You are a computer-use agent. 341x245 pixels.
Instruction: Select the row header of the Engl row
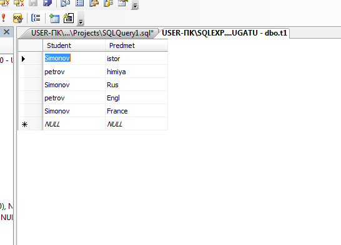coord(30,98)
